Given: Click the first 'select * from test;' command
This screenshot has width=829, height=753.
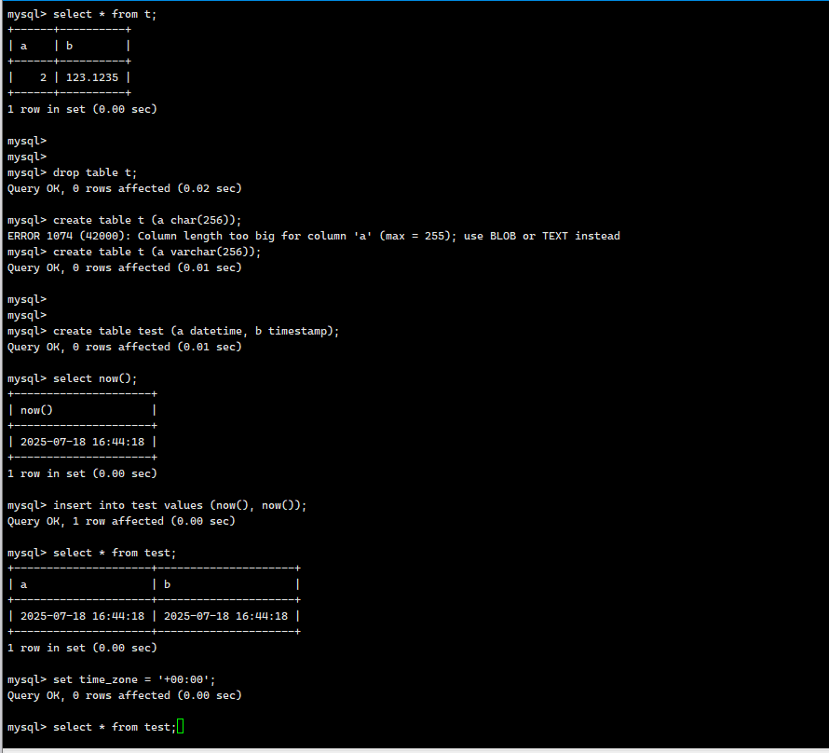Looking at the screenshot, I should [115, 554].
